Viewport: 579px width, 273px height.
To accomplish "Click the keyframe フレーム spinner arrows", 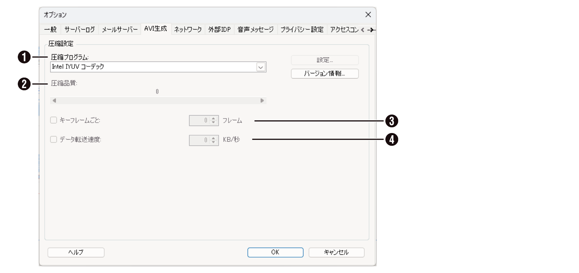I will (214, 120).
